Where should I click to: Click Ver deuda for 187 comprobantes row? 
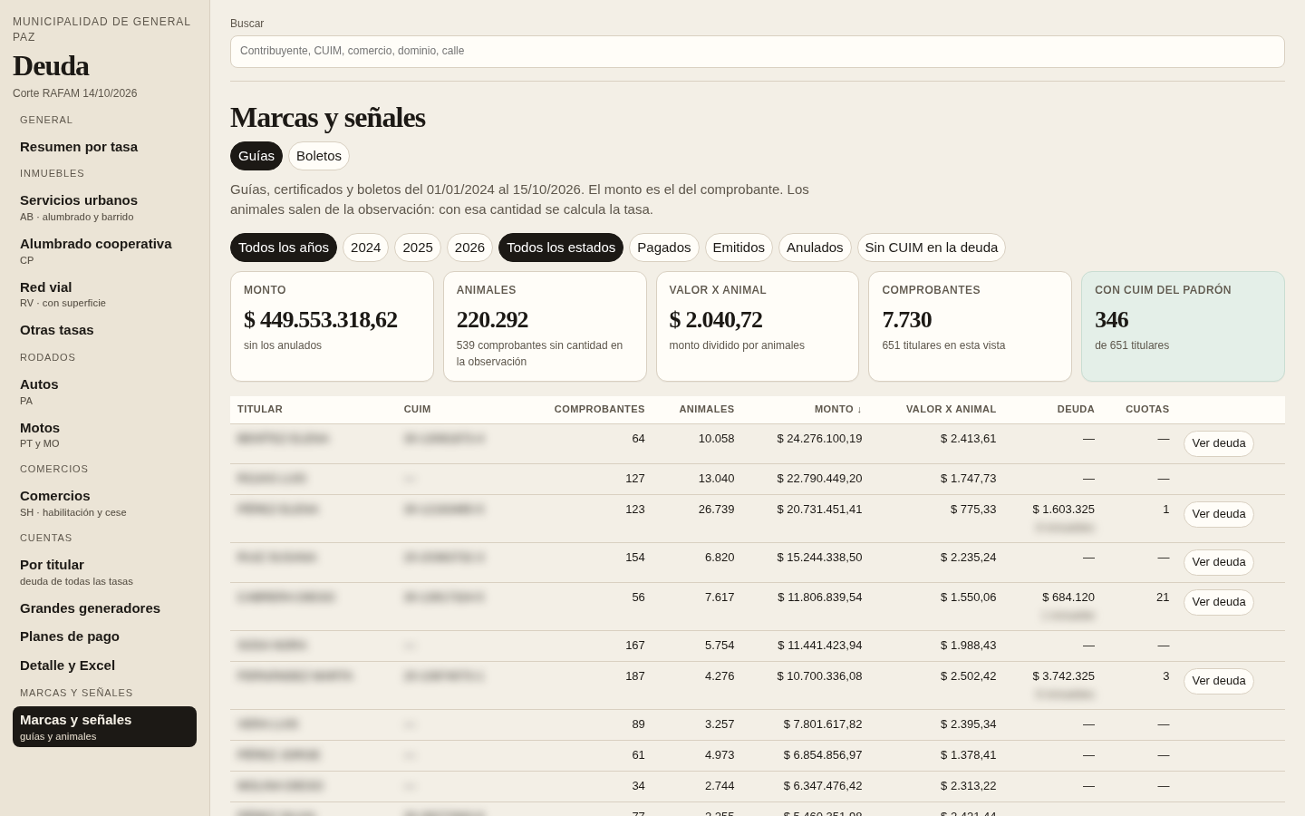(1219, 681)
